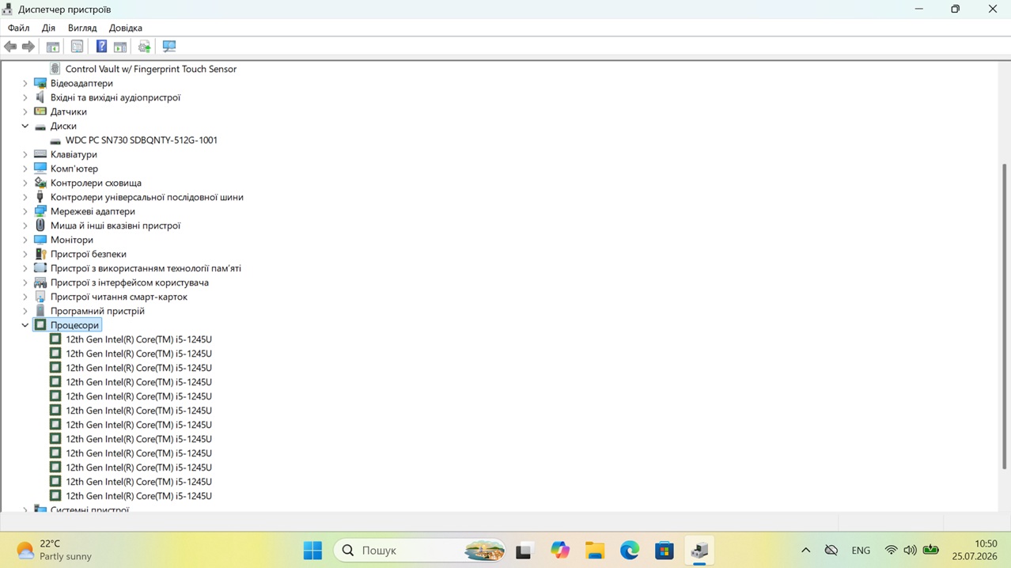Expand the Монітори category

pos(25,240)
